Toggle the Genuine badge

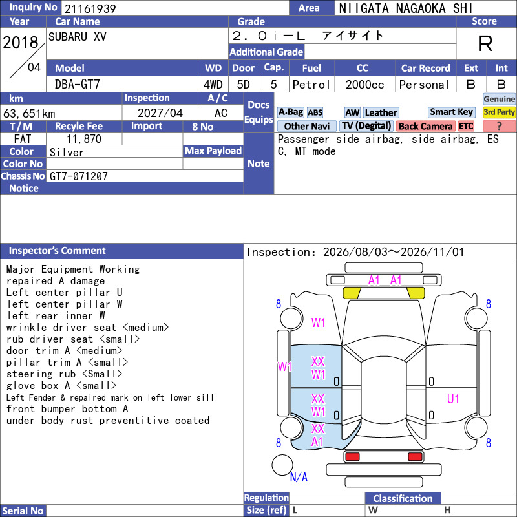pyautogui.click(x=499, y=99)
